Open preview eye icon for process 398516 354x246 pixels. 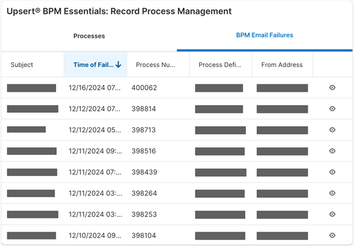[332, 151]
